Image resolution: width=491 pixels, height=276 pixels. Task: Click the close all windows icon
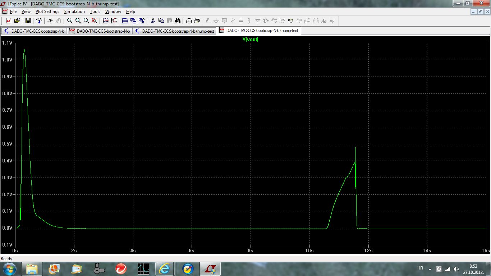click(142, 21)
